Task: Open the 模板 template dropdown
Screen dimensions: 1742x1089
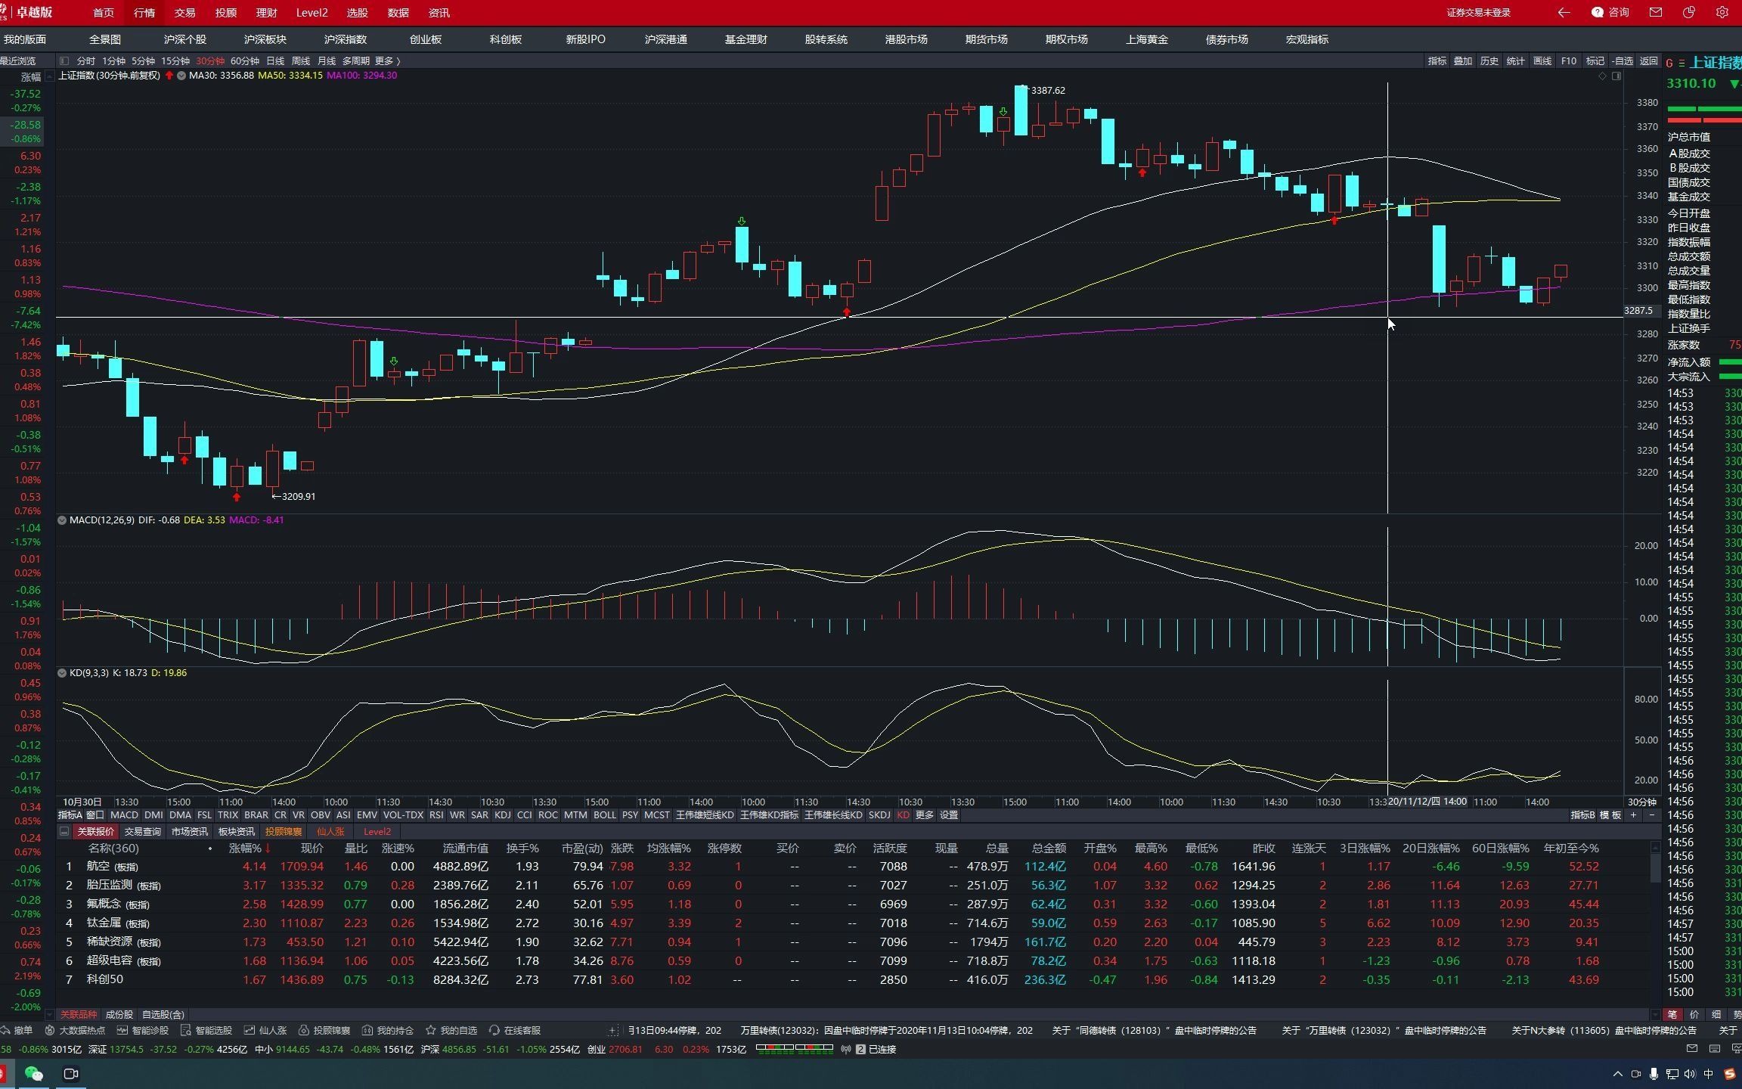Action: point(1610,814)
